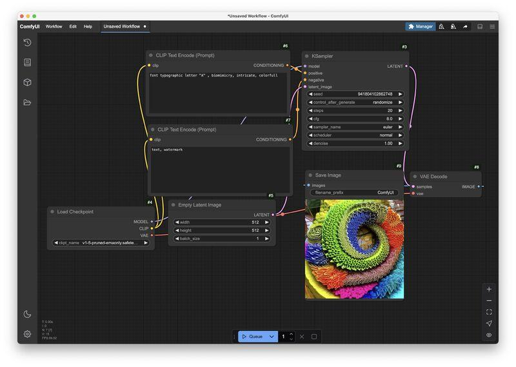
Task: Click the first unload models icon beside Manager
Action: click(x=442, y=26)
